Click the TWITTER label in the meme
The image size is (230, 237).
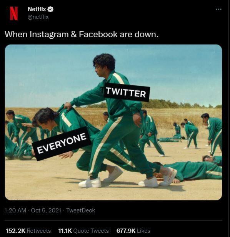coord(127,92)
